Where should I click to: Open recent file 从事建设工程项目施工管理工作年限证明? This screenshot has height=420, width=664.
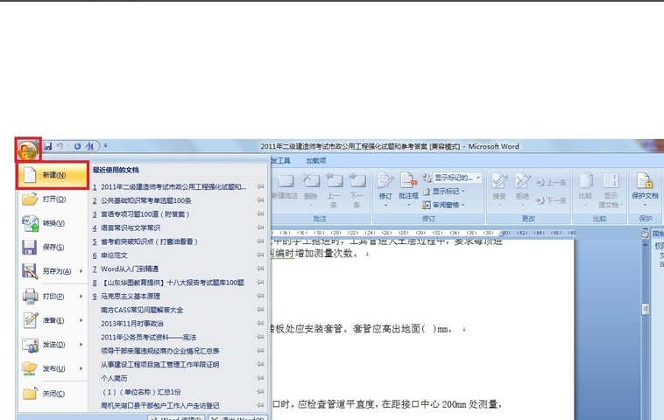[160, 365]
